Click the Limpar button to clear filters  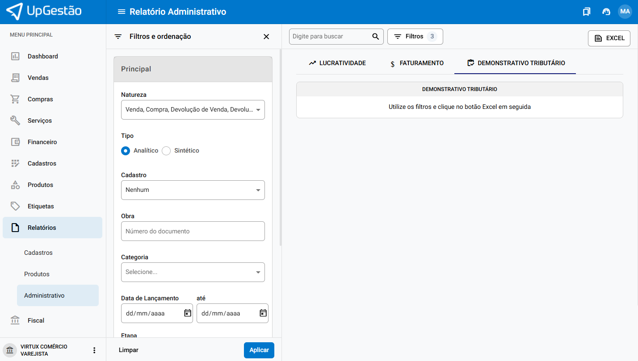tap(129, 350)
